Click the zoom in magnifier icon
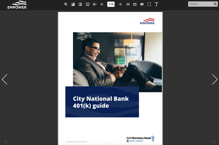The height and width of the screenshot is (145, 219). [66, 4]
